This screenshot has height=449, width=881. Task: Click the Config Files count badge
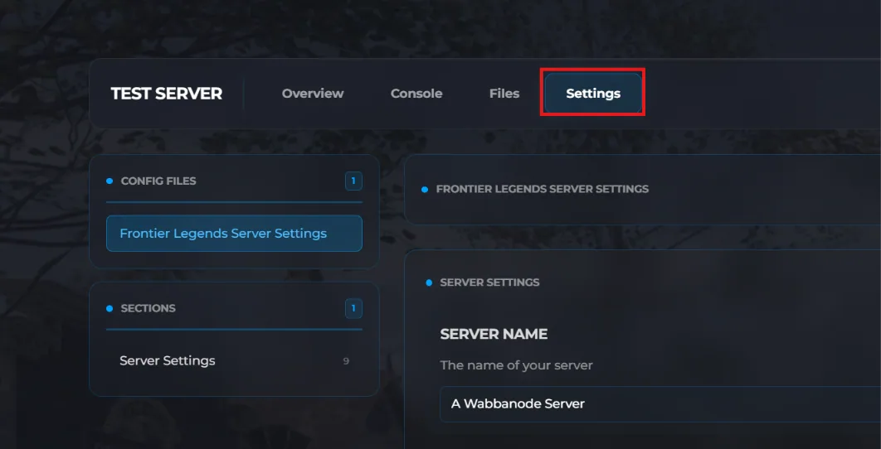pos(353,181)
